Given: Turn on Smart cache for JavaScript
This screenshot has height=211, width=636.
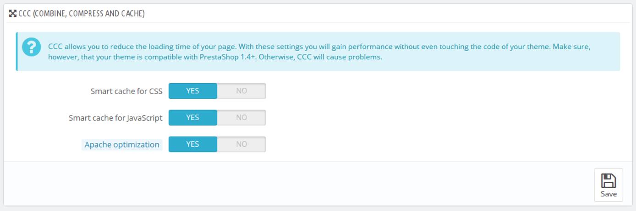Looking at the screenshot, I should click(x=192, y=117).
